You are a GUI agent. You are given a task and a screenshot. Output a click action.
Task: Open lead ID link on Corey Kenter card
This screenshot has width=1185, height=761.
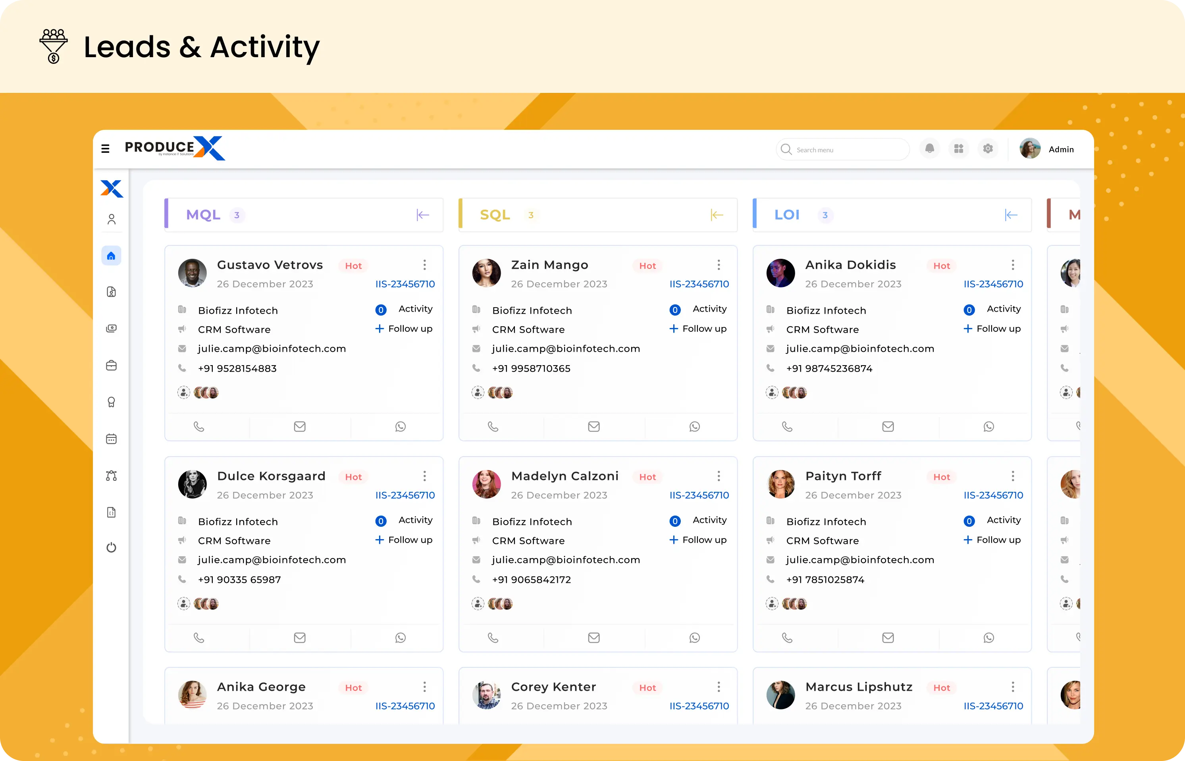pos(699,706)
